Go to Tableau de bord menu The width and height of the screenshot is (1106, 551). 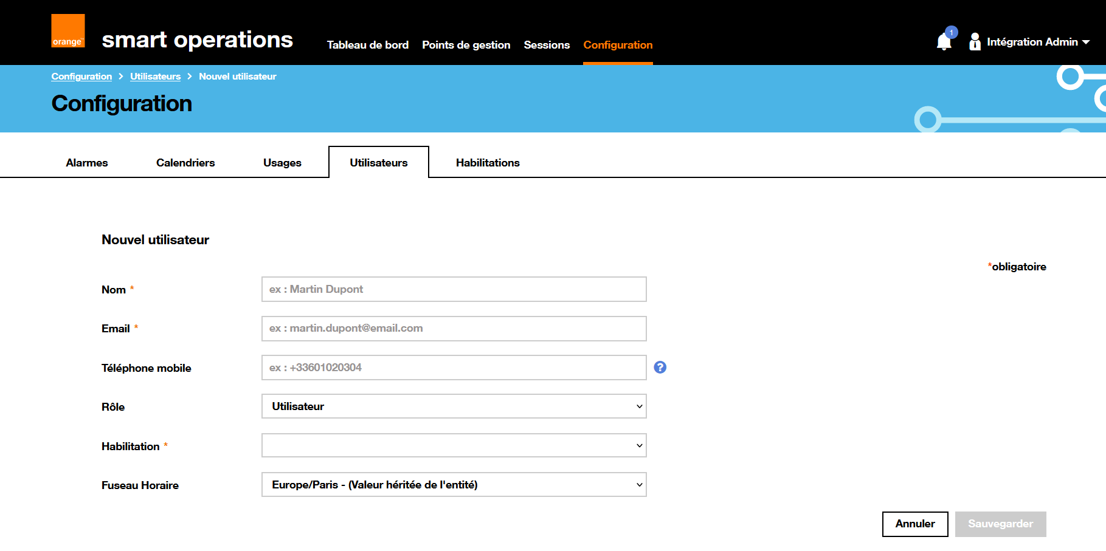367,45
